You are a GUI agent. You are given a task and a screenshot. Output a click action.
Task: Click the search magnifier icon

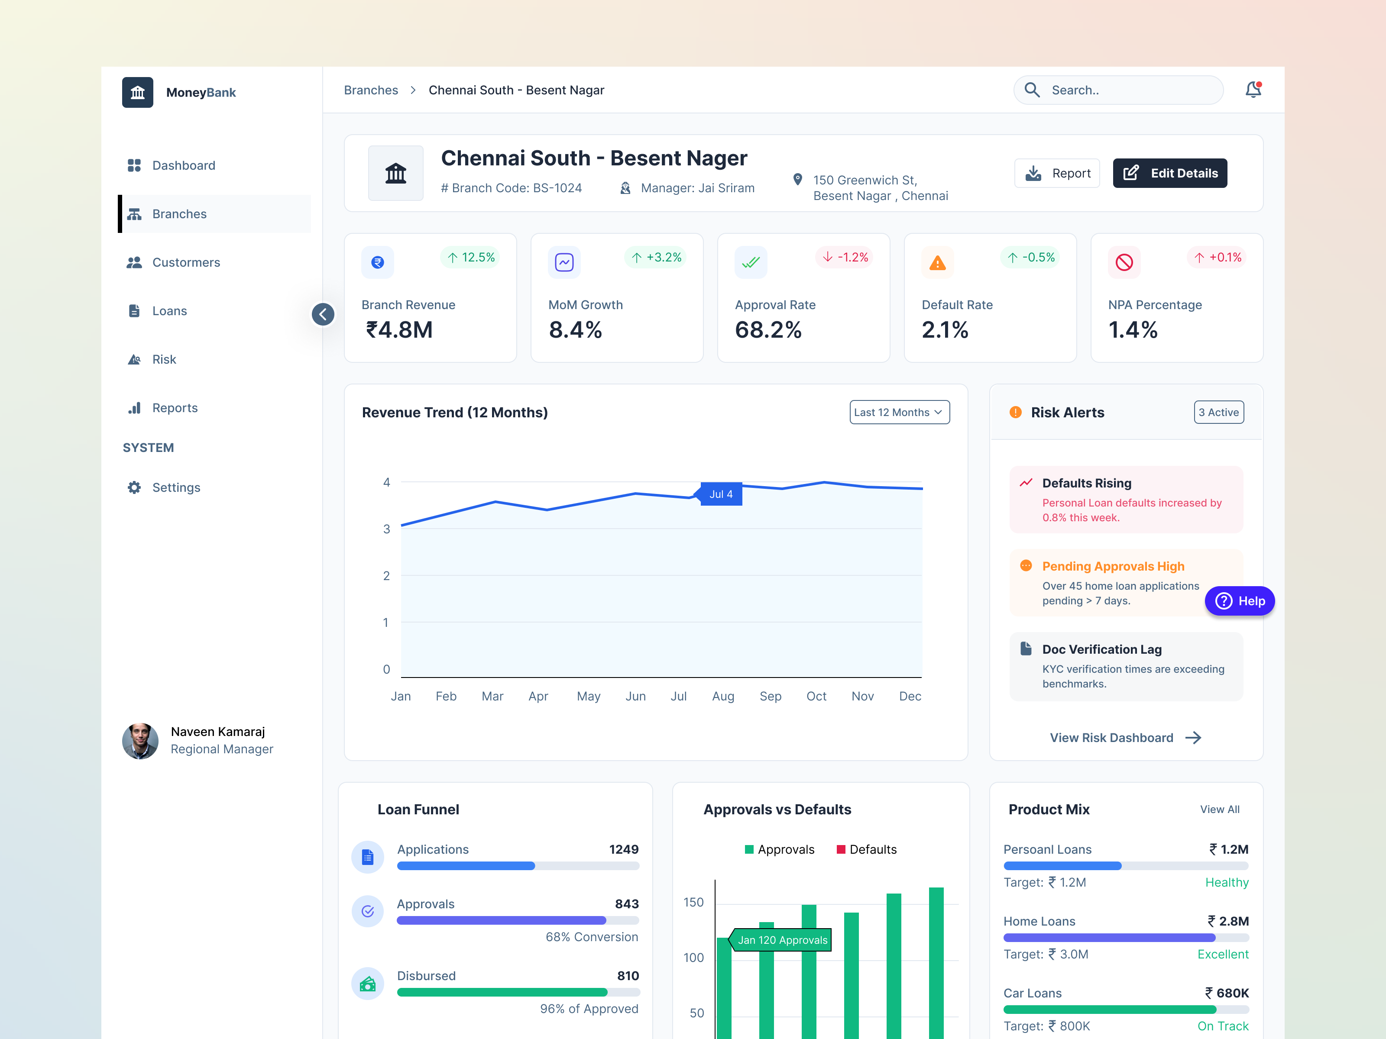click(1033, 90)
